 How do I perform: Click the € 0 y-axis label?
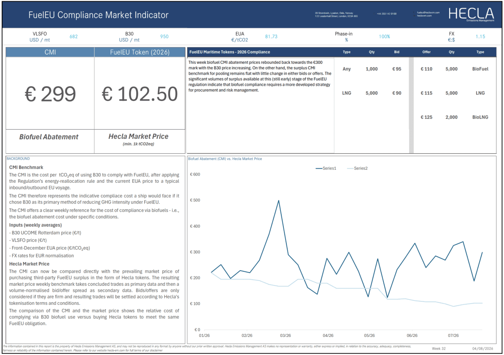197,330
